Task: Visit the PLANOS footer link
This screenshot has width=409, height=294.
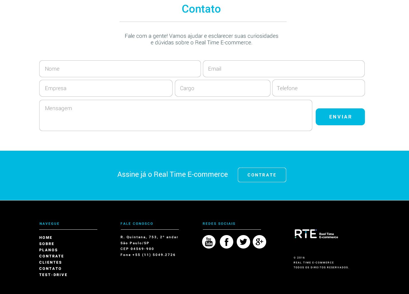Action: [48, 250]
